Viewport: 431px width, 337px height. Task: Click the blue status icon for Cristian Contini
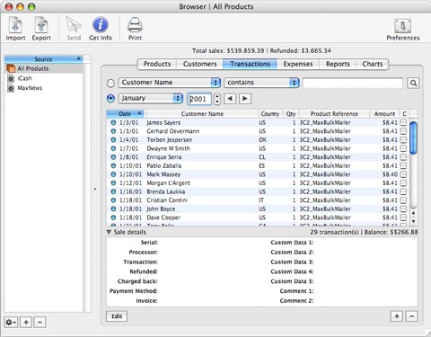113,200
